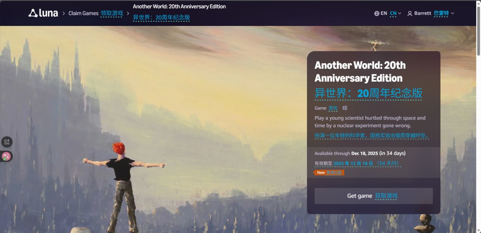Image resolution: width=481 pixels, height=233 pixels.
Task: Click the Barrett user profile icon
Action: (x=410, y=13)
